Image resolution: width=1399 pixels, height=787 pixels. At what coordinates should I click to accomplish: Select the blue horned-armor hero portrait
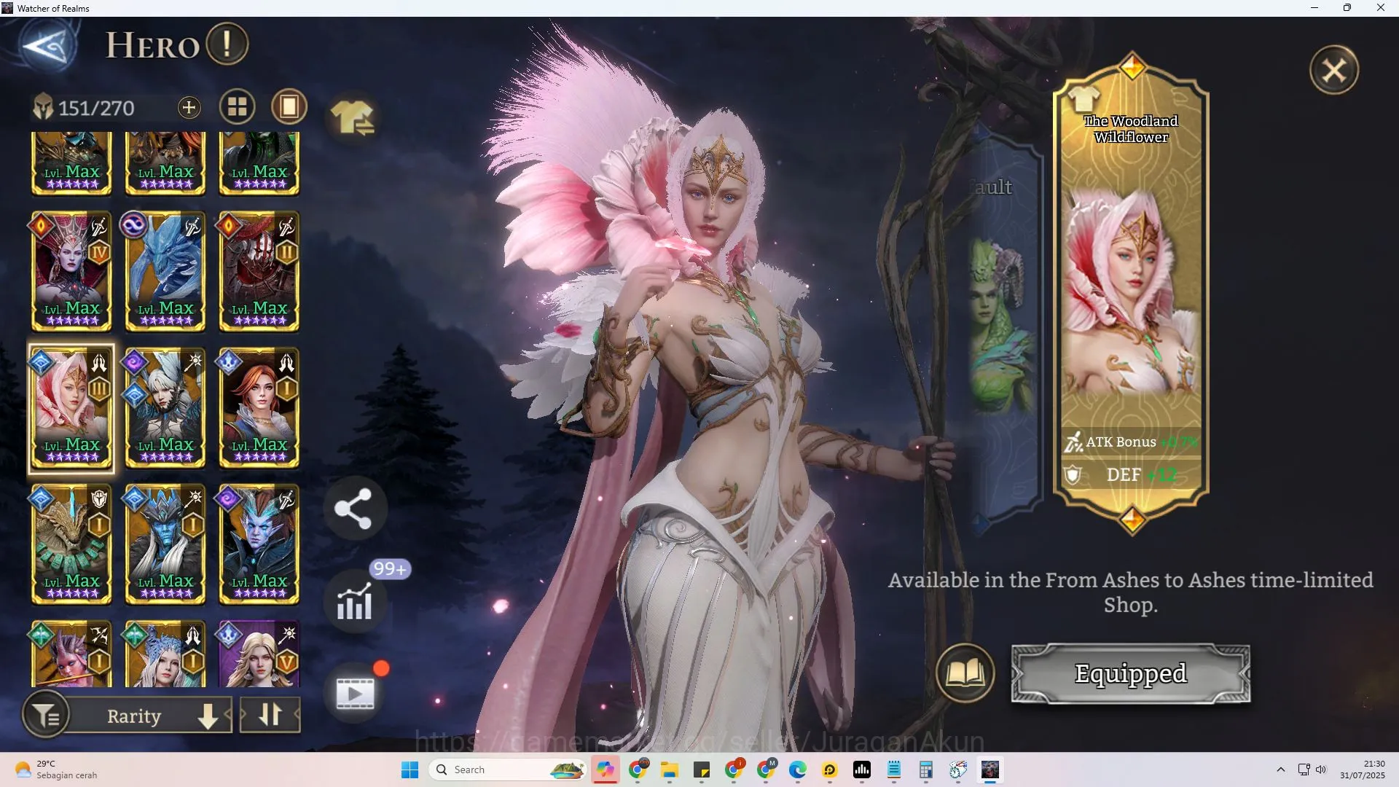(165, 545)
